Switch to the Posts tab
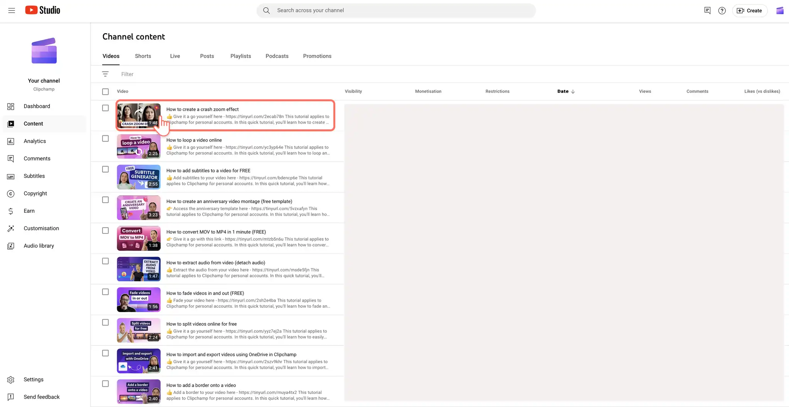The width and height of the screenshot is (789, 407). tap(207, 56)
